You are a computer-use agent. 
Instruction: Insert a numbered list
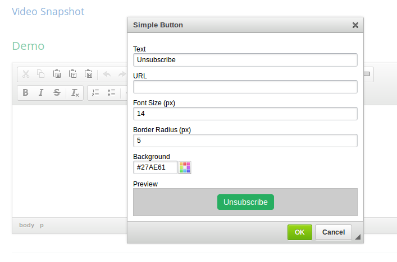tap(95, 93)
